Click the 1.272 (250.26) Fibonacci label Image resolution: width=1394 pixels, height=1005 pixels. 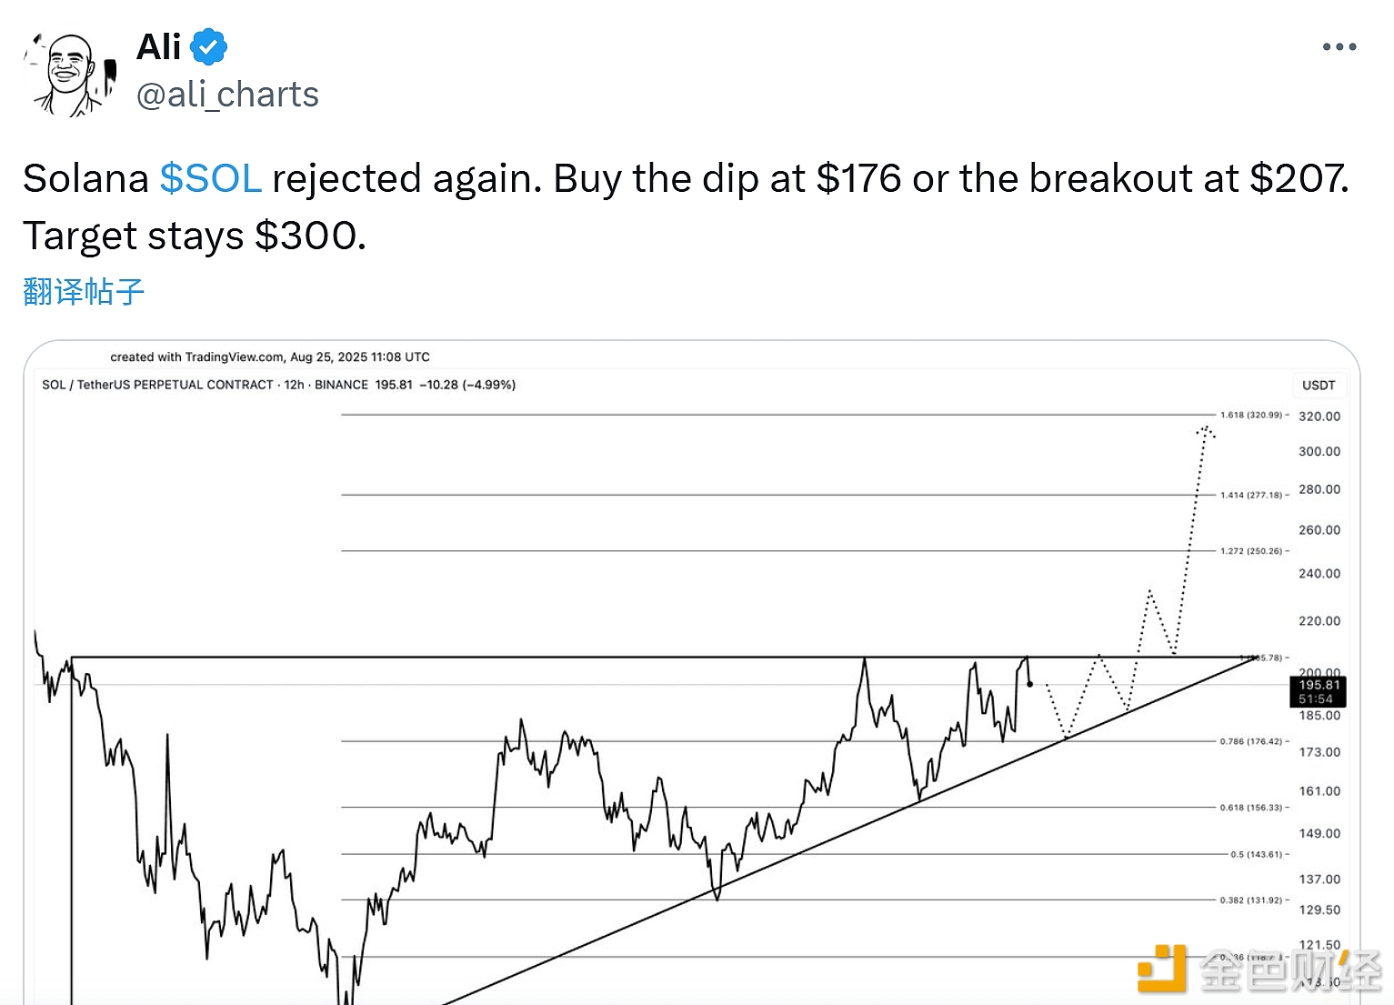[1251, 551]
